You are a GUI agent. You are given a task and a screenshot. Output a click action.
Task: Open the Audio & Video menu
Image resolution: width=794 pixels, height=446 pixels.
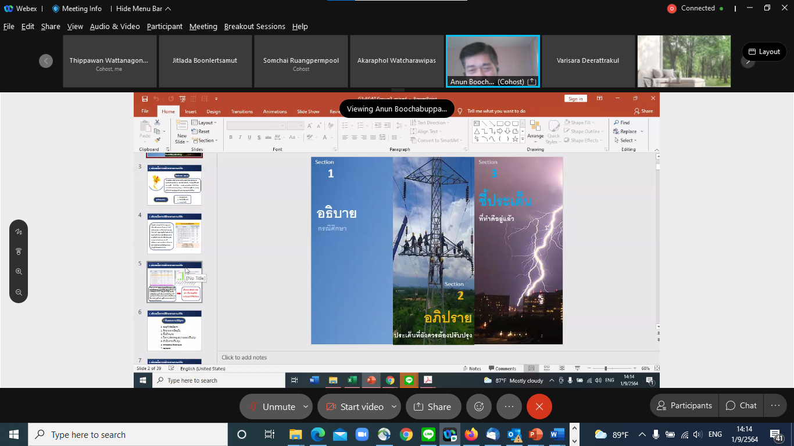(x=115, y=27)
